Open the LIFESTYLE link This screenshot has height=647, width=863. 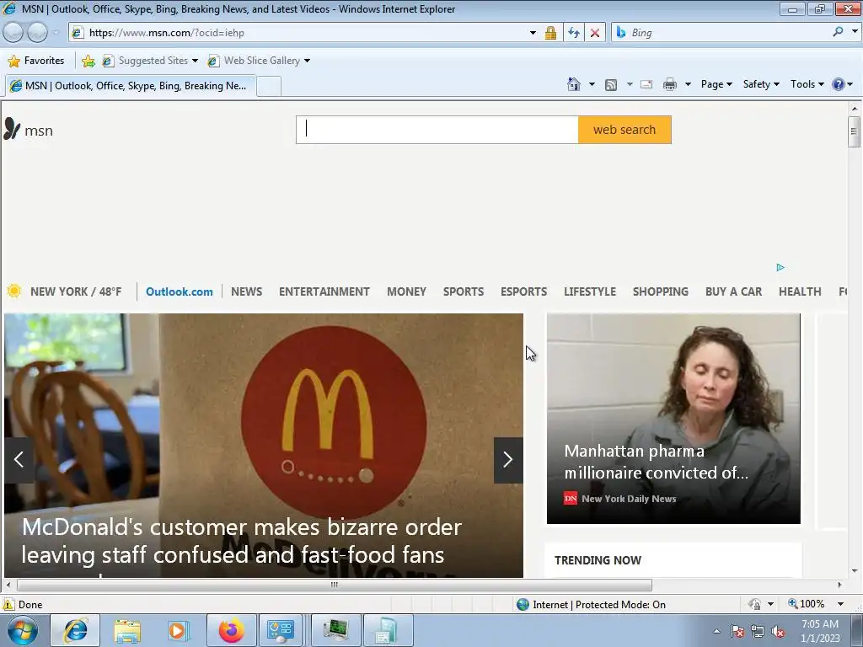click(589, 291)
